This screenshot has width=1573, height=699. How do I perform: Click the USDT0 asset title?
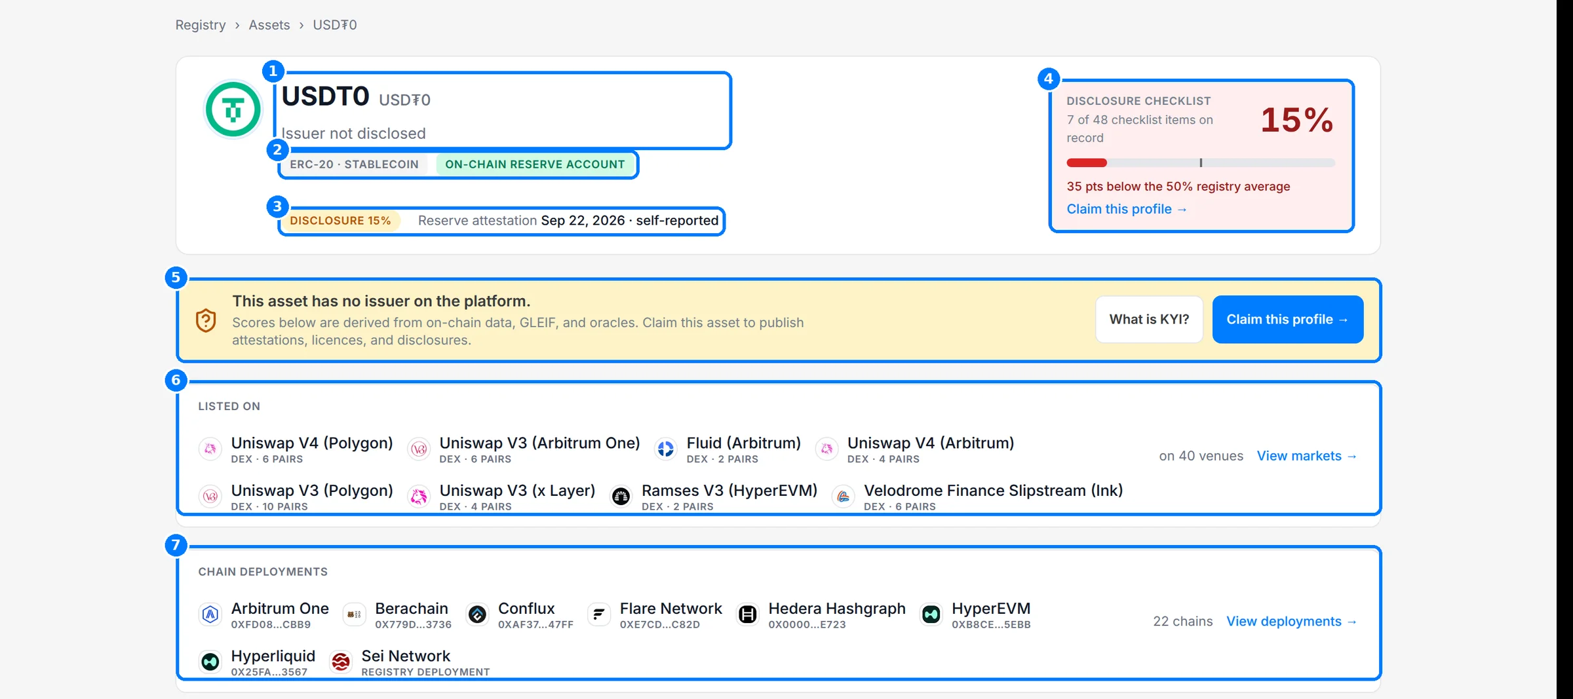tap(326, 96)
